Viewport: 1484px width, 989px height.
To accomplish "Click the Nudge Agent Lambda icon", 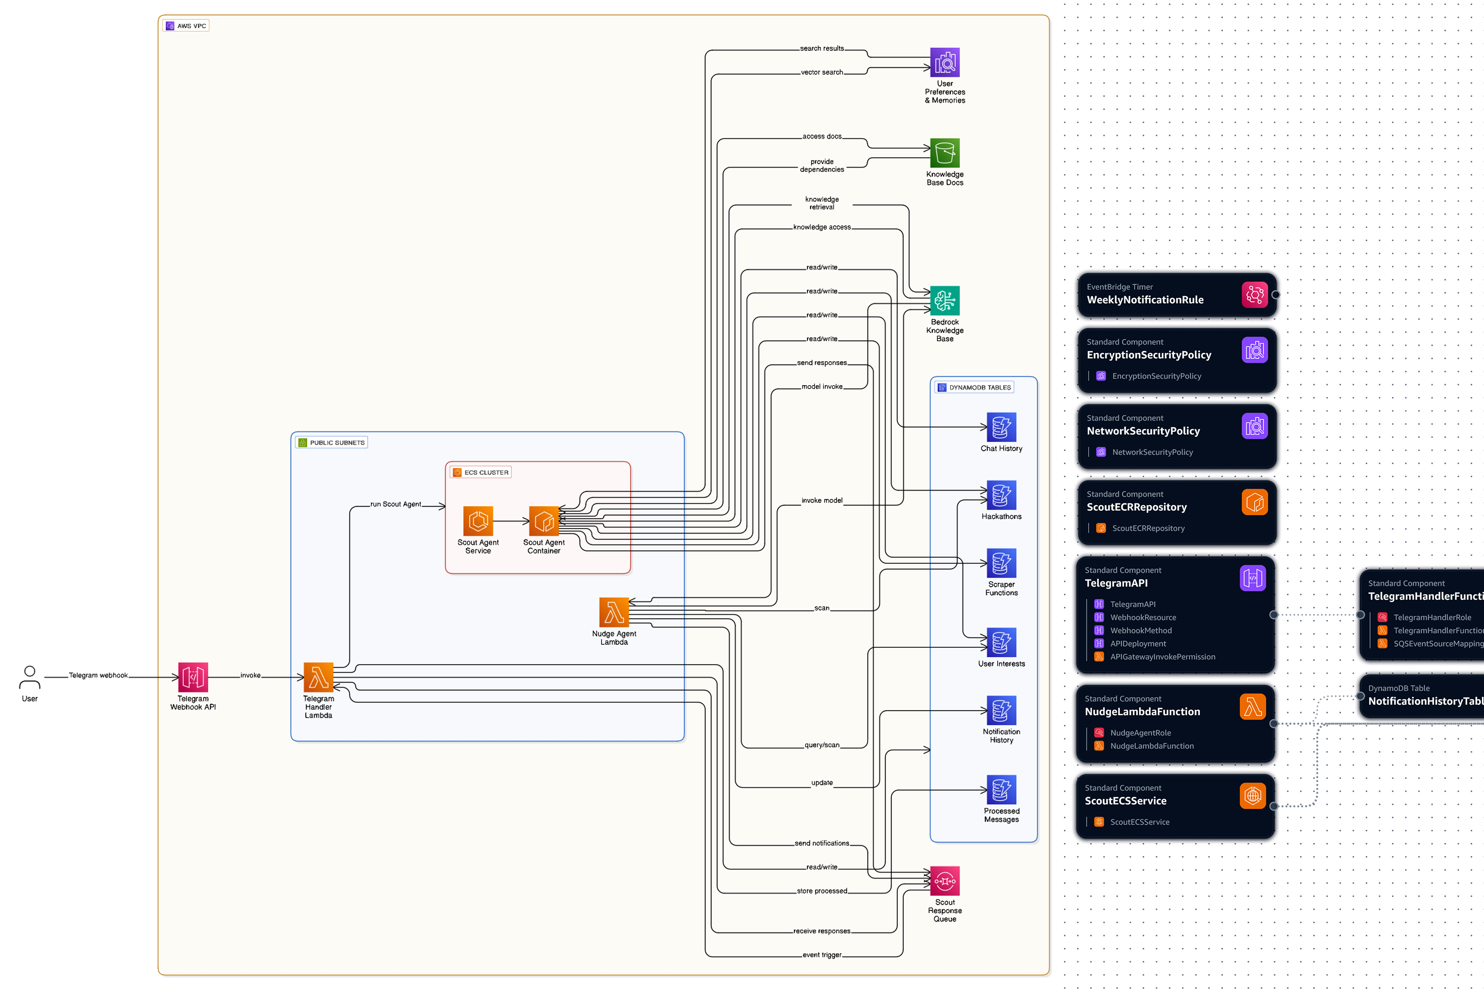I will click(614, 613).
